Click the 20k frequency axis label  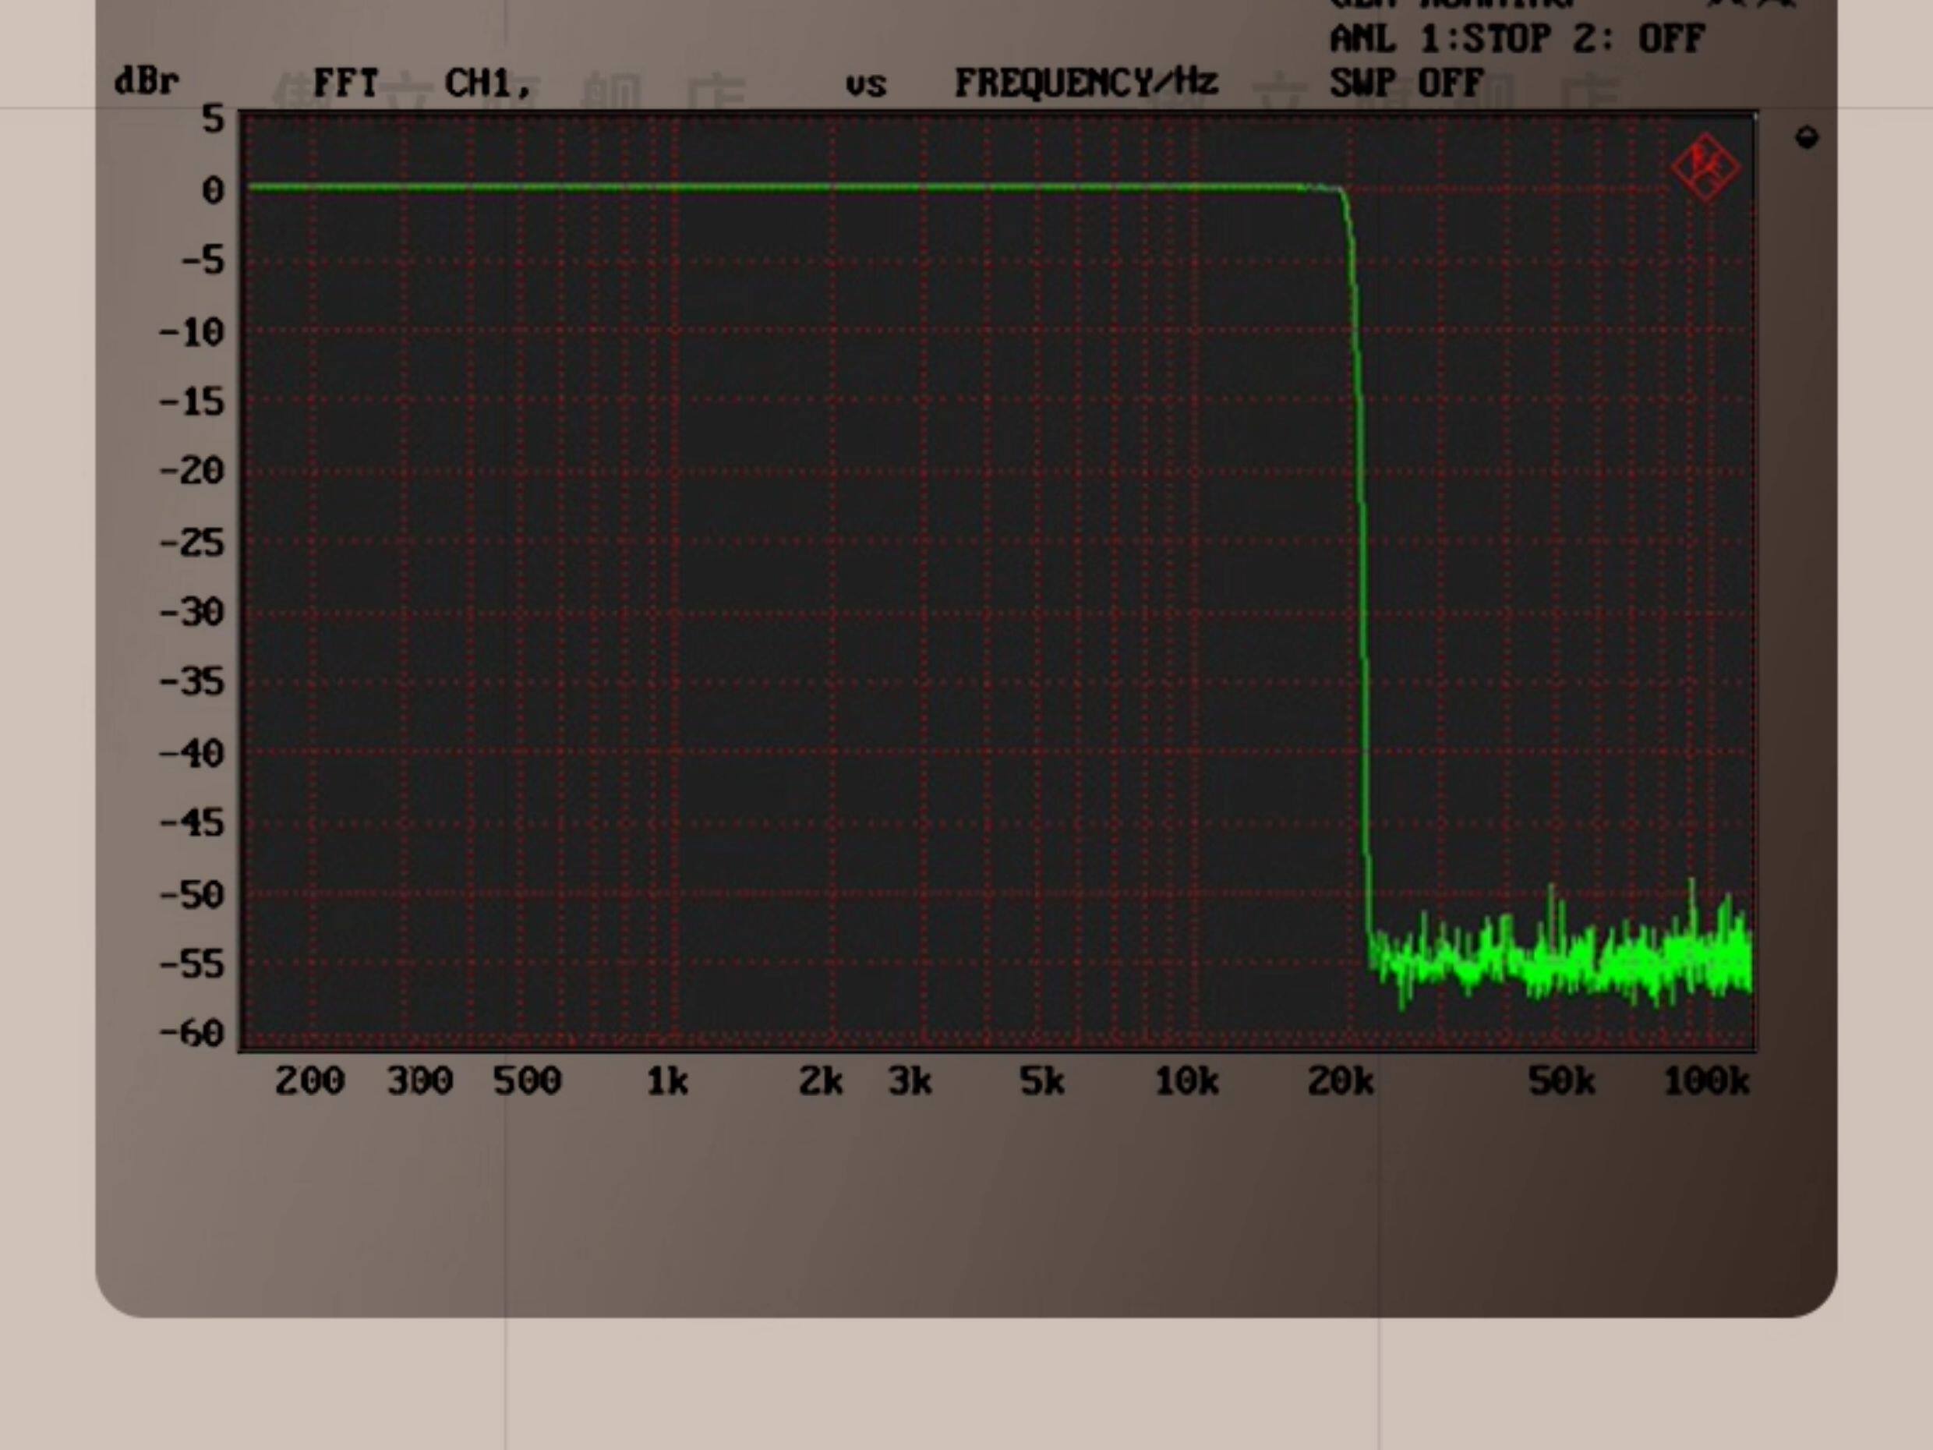coord(1340,1082)
